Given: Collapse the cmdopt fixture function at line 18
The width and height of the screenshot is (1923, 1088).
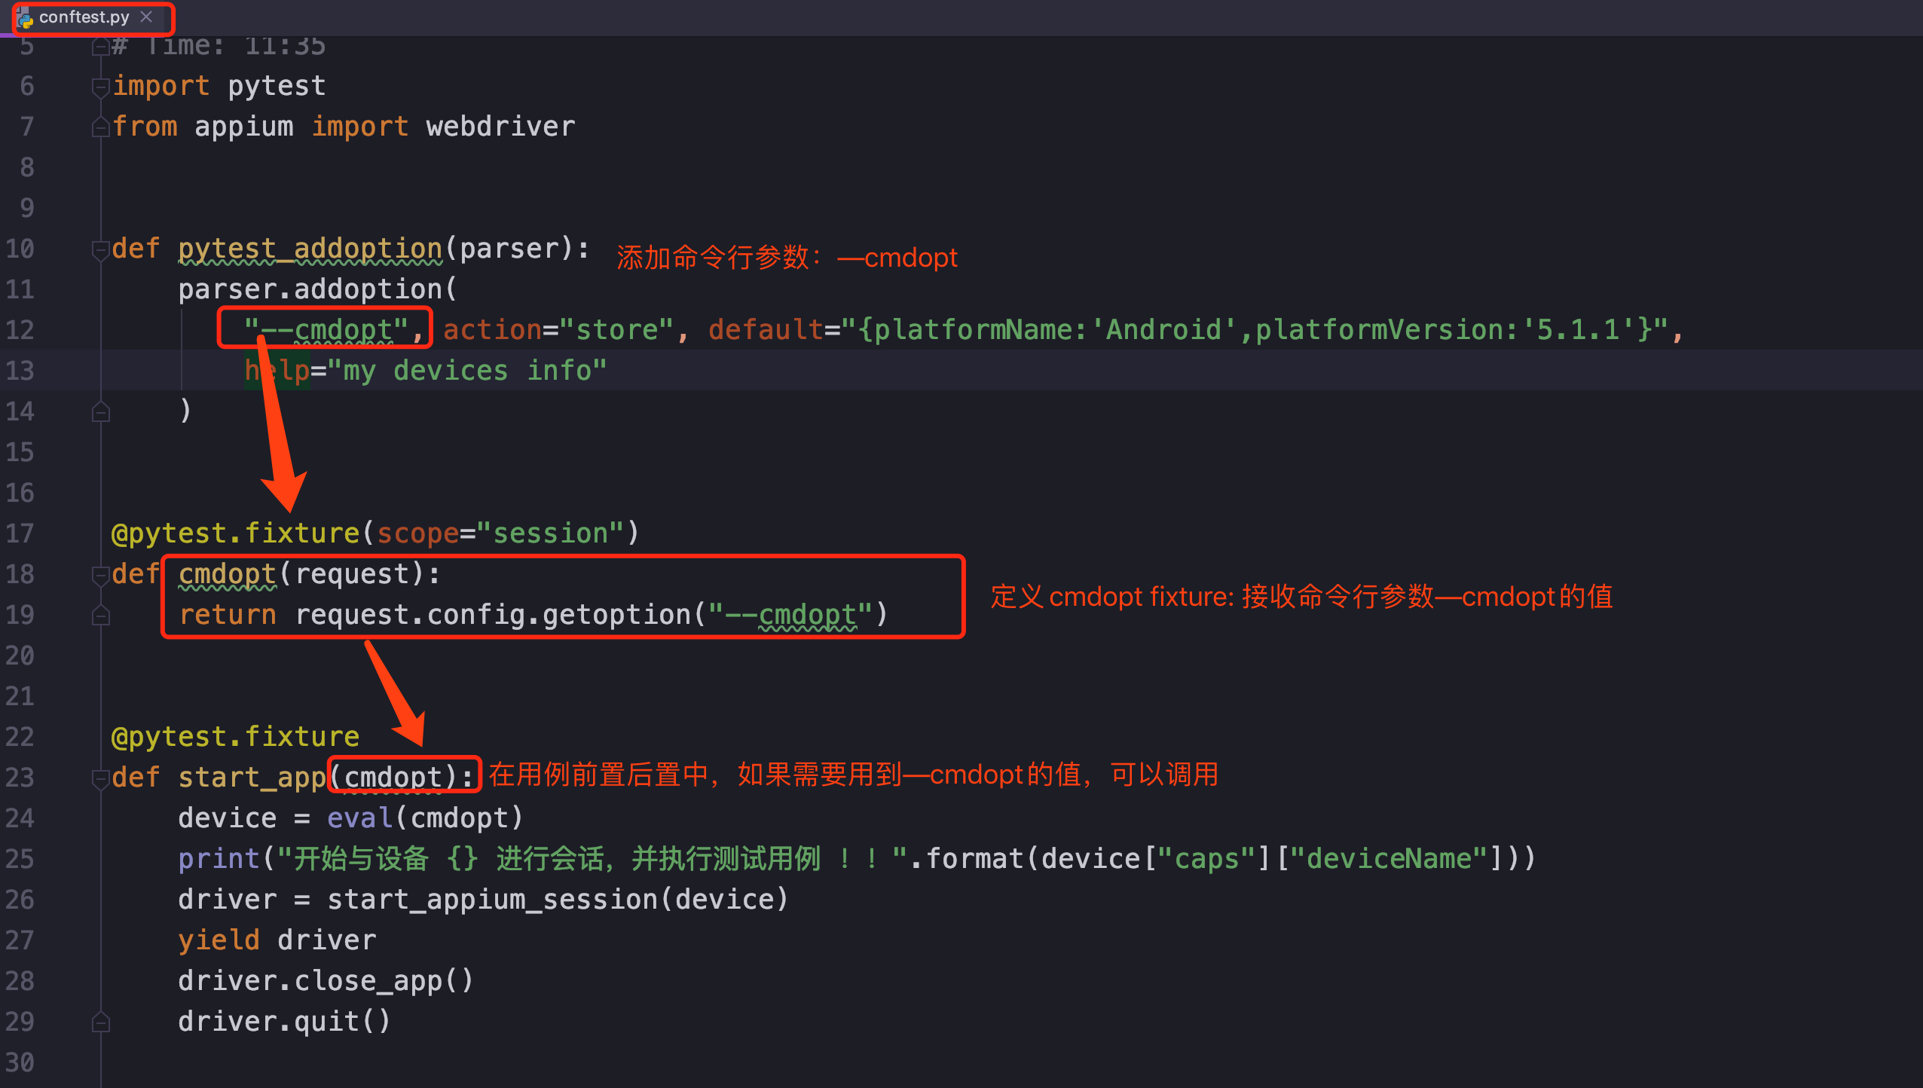Looking at the screenshot, I should pyautogui.click(x=100, y=575).
